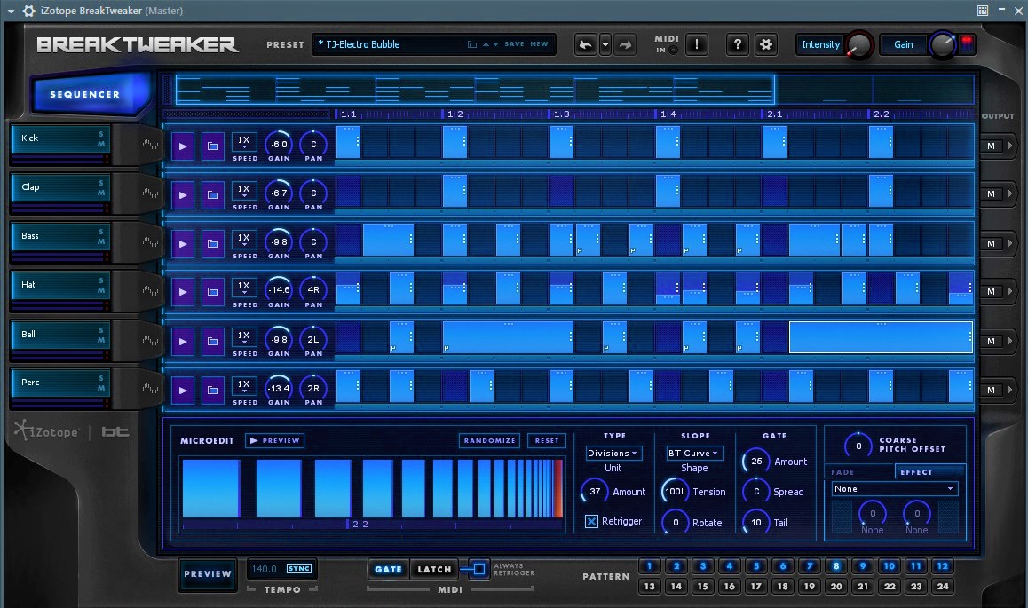This screenshot has width=1028, height=608.
Task: Click the RESET button in MicroEdit
Action: [547, 441]
